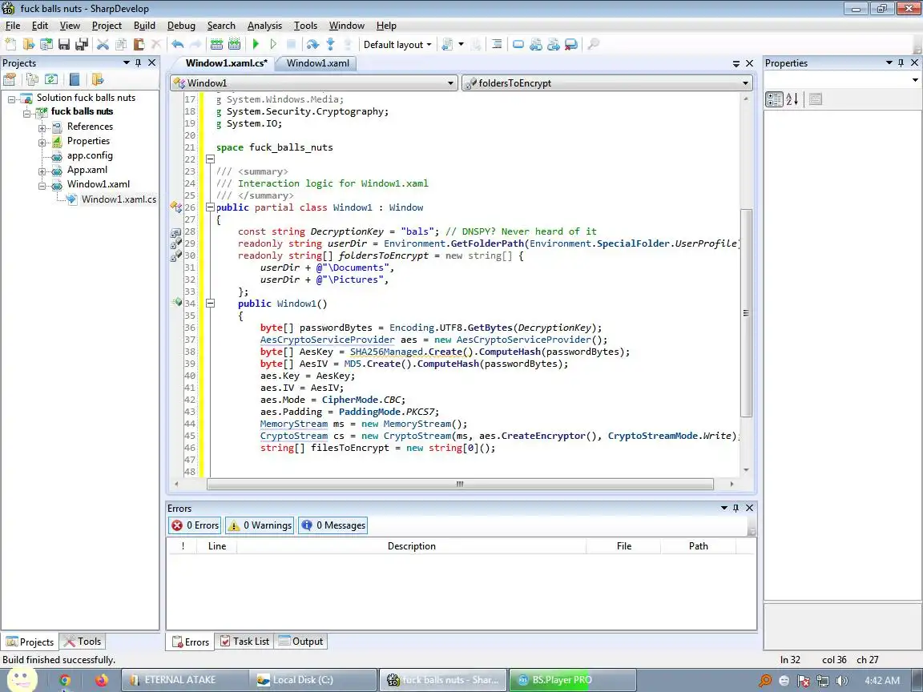
Task: Open the Analysis menu
Action: pos(264,26)
